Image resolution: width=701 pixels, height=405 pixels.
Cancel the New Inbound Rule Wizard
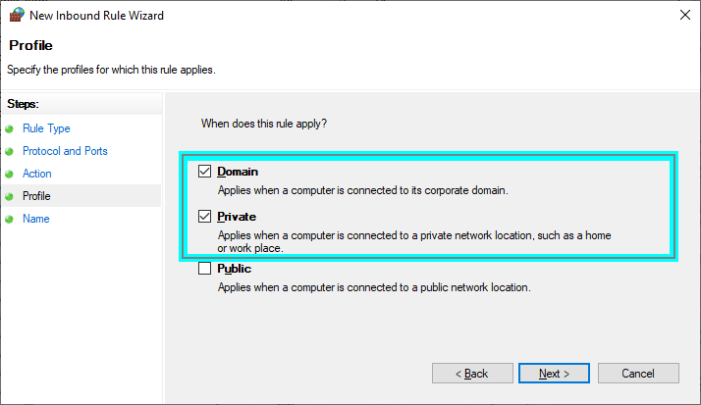[638, 374]
